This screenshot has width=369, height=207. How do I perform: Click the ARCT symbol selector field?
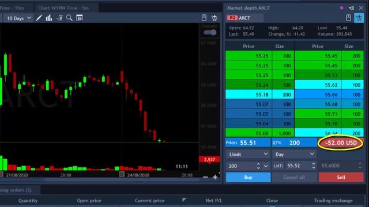[x=244, y=18]
